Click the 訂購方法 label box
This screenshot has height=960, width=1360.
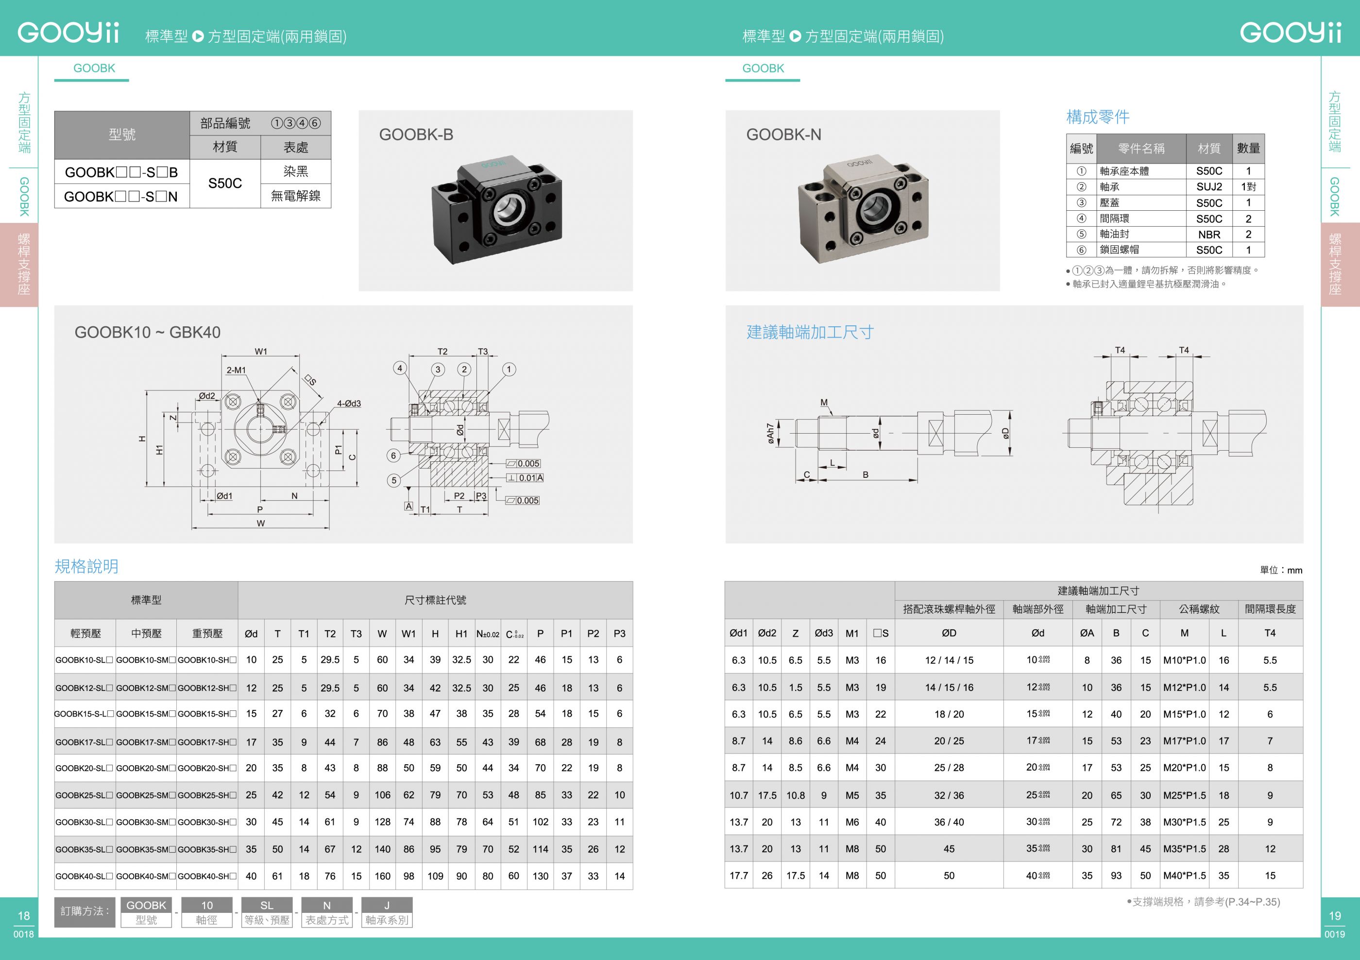coord(85,912)
